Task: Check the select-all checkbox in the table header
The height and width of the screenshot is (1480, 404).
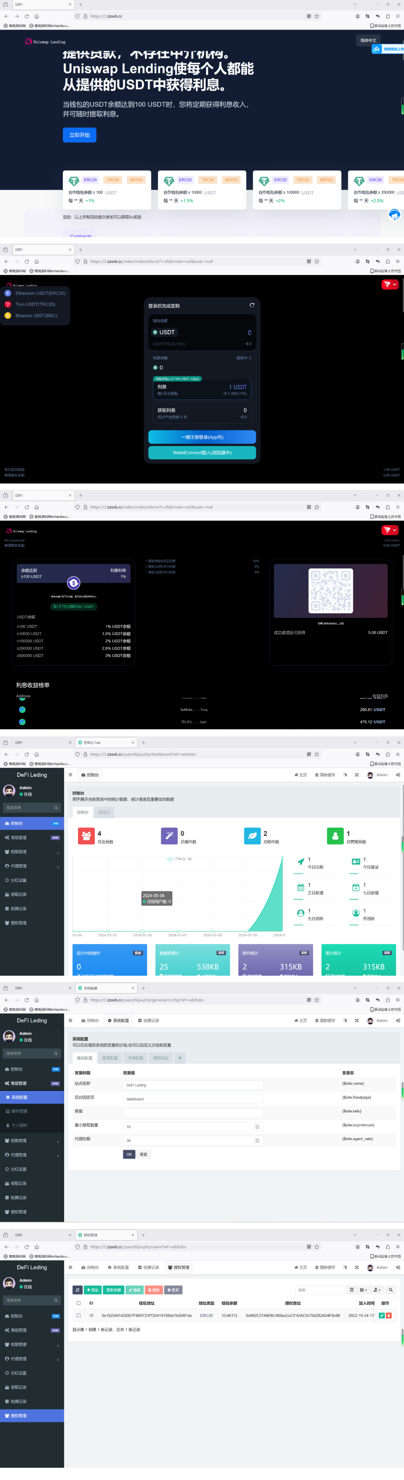Action: click(x=79, y=1303)
